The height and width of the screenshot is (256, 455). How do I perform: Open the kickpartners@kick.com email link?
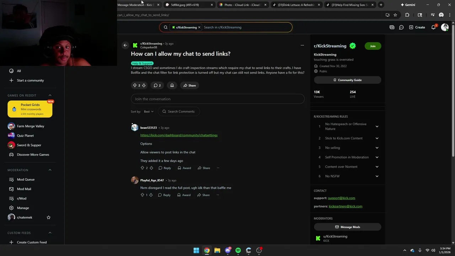[346, 206]
